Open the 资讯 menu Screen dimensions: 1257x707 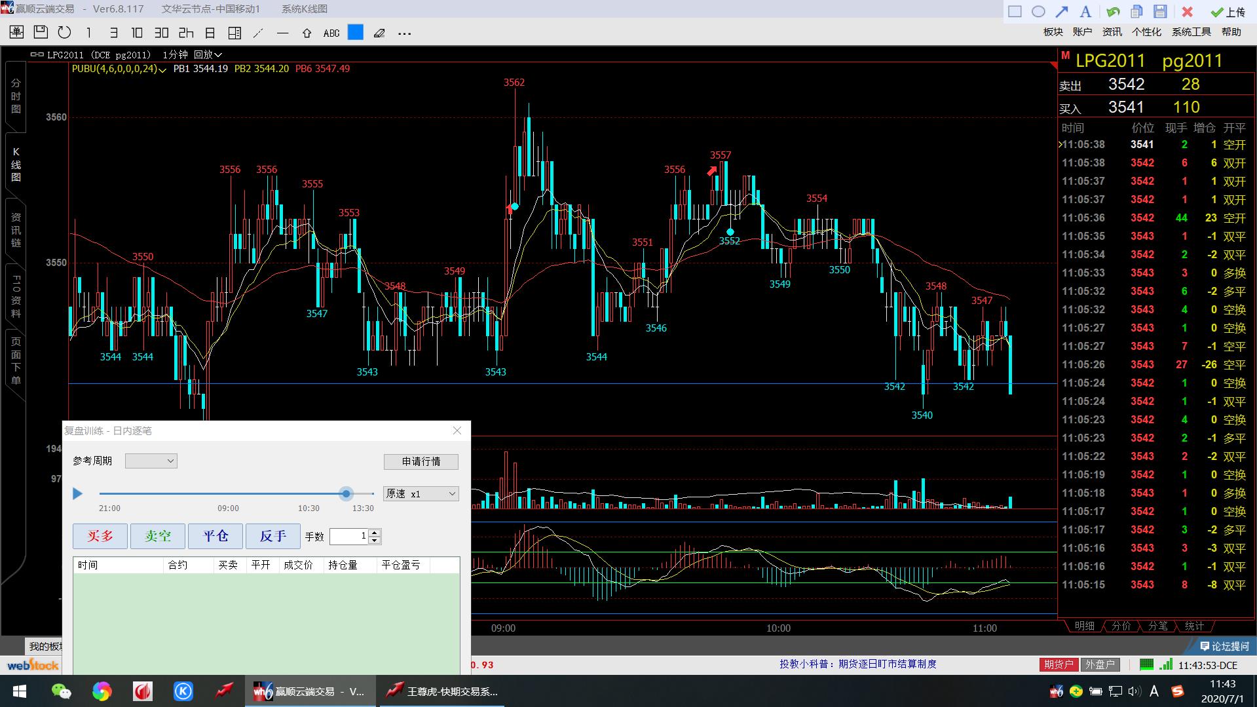point(1112,31)
